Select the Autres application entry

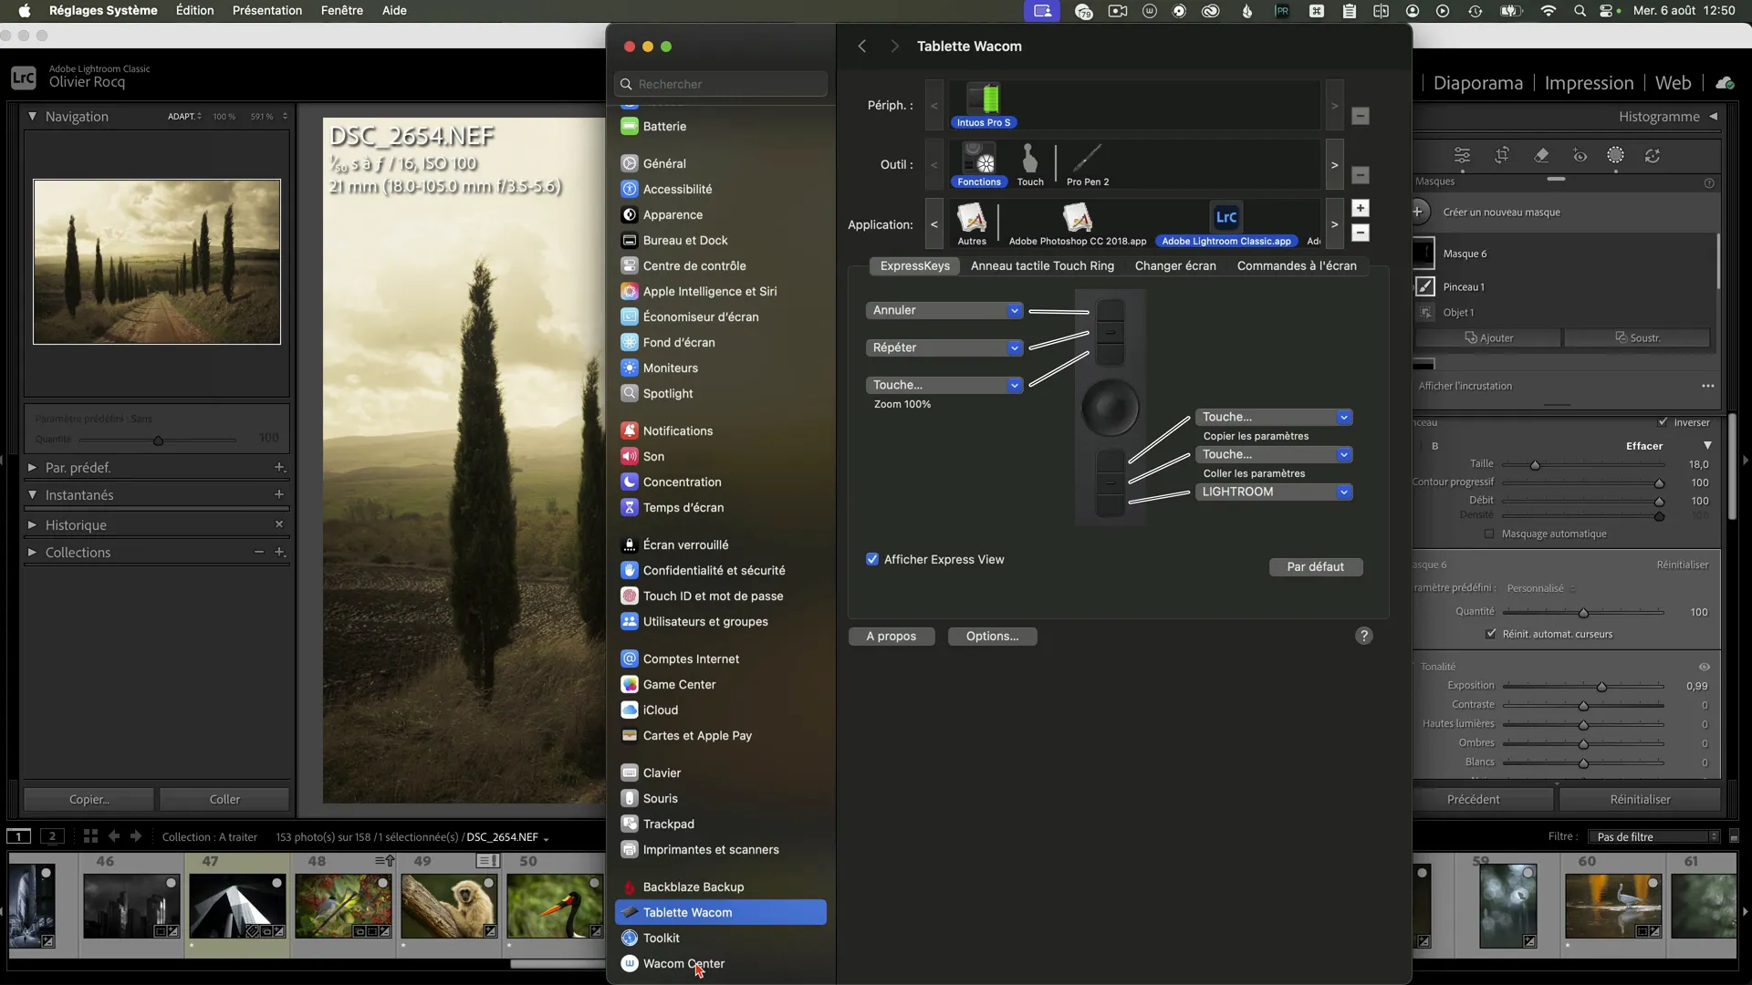click(x=972, y=224)
